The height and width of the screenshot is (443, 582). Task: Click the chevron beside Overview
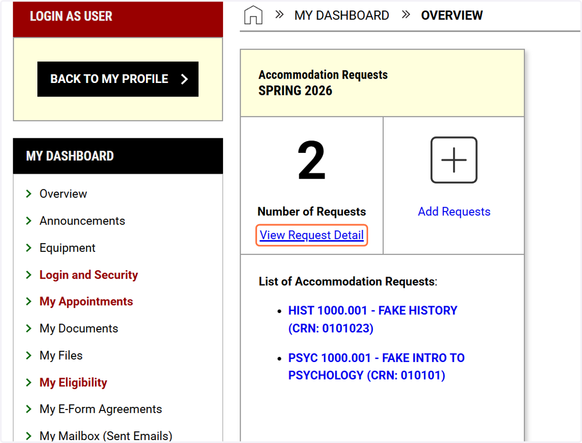coord(28,194)
